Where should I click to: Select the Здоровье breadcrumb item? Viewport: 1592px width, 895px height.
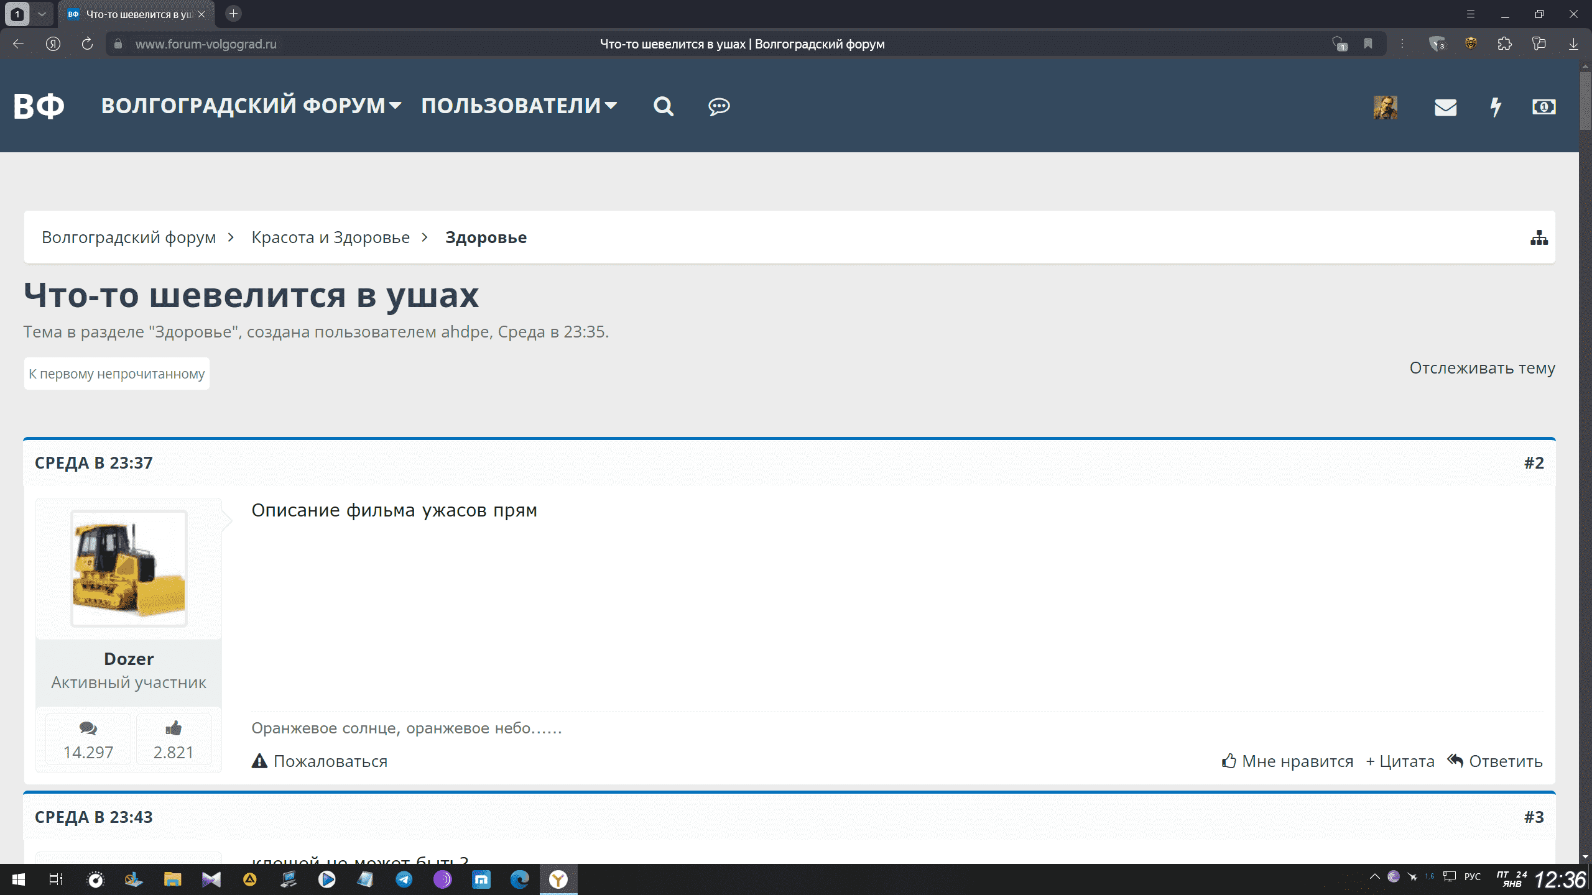(x=486, y=237)
